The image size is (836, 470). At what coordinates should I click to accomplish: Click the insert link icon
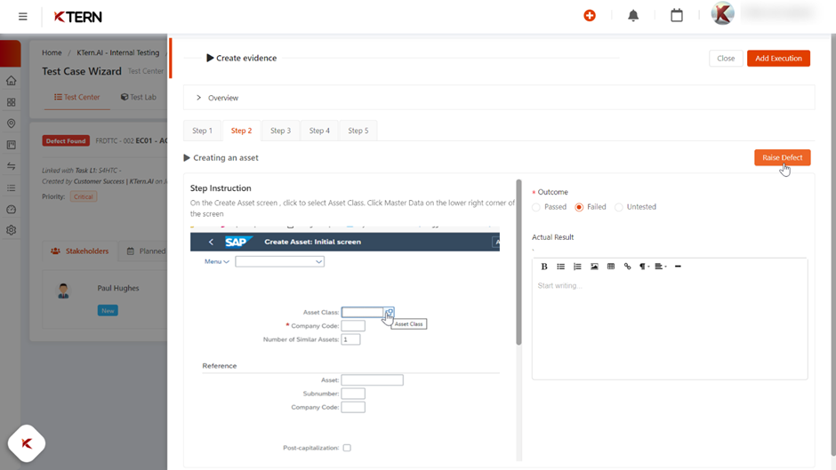coord(627,267)
